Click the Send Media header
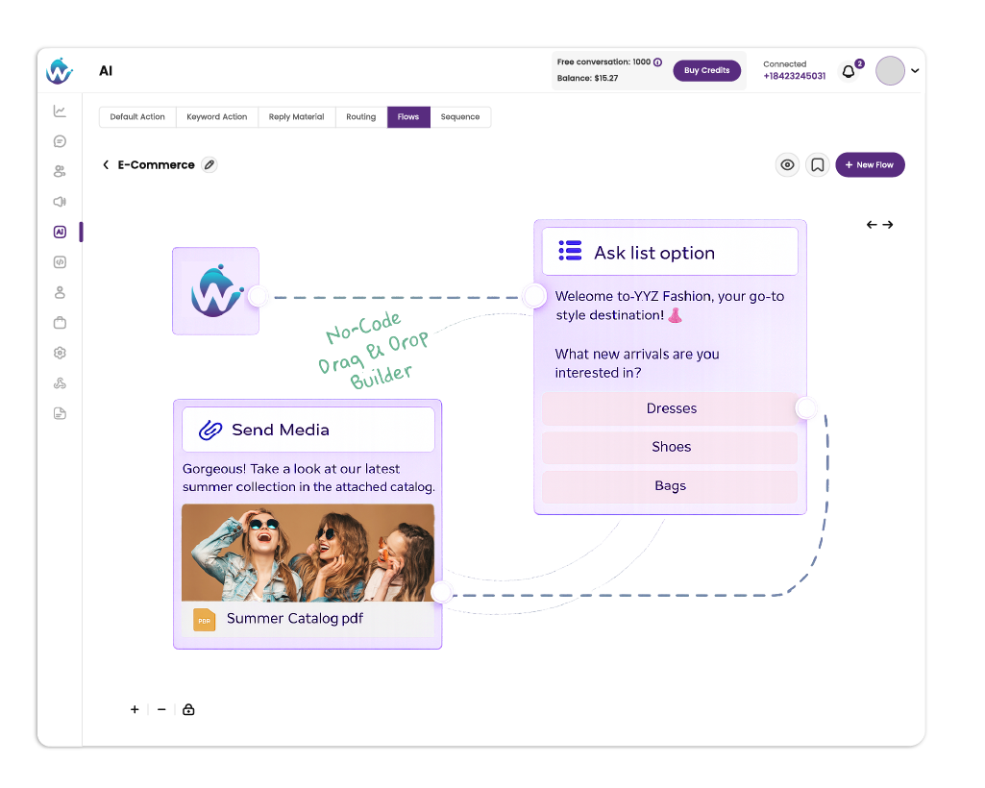This screenshot has height=788, width=985. click(x=308, y=430)
